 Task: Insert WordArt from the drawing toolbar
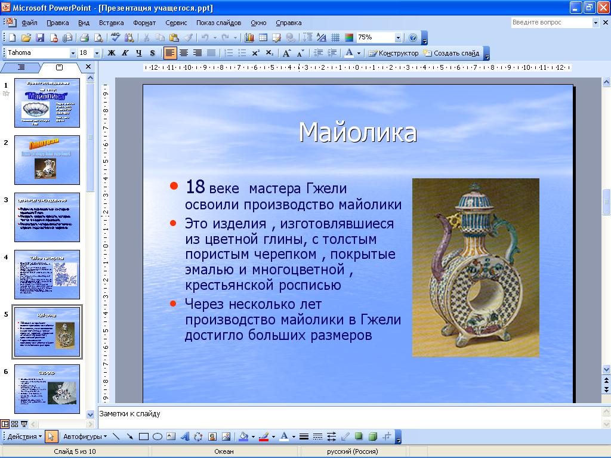(185, 437)
